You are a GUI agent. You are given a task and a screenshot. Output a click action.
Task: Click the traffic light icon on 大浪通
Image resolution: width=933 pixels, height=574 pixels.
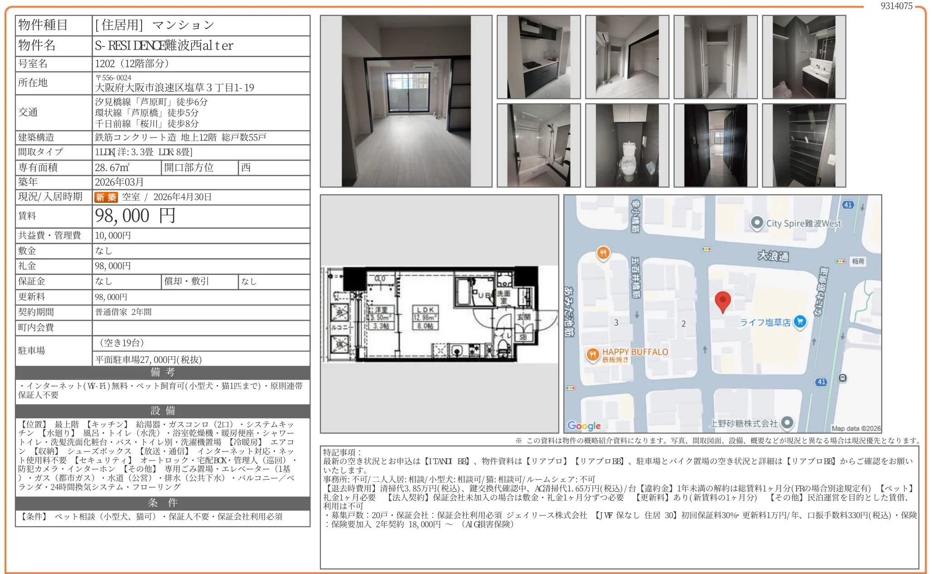(x=707, y=249)
